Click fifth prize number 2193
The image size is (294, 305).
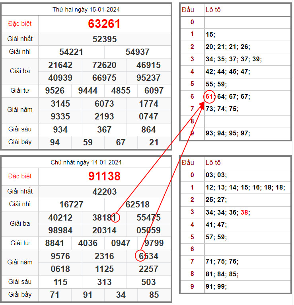pyautogui.click(x=104, y=117)
